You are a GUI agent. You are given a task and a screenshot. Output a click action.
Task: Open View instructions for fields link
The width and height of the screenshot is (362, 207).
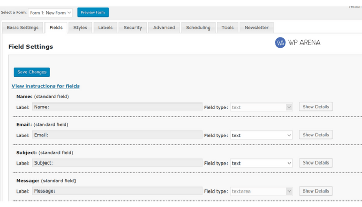[x=46, y=86]
